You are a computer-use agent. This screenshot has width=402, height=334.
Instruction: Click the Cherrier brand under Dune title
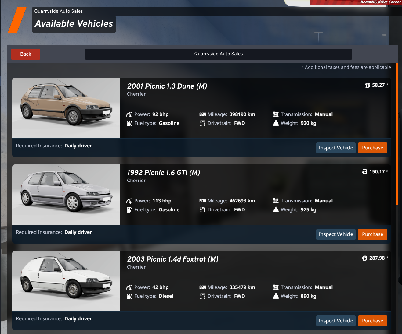(x=136, y=94)
